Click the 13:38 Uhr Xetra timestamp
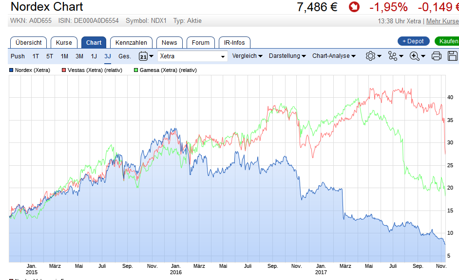Image resolution: width=459 pixels, height=280 pixels. coord(399,21)
